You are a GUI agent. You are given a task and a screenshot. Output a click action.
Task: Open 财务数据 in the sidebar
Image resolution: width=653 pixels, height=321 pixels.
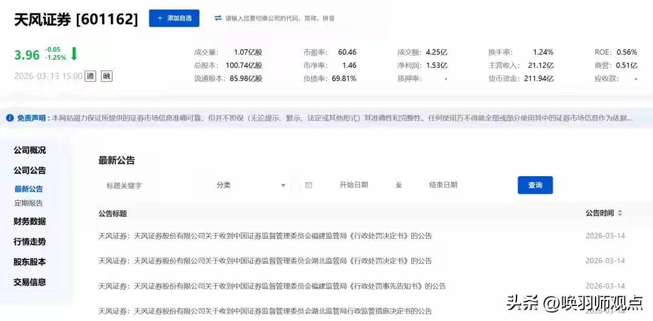pyautogui.click(x=30, y=221)
